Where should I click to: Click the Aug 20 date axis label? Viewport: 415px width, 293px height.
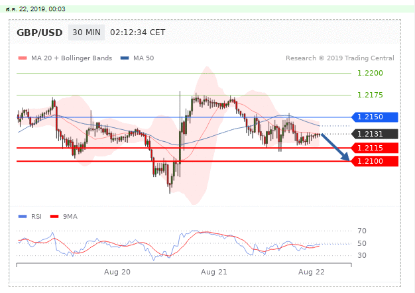(117, 272)
